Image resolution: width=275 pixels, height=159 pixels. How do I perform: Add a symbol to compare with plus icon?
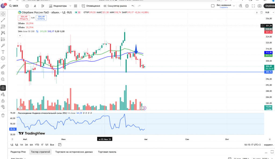tap(27, 6)
